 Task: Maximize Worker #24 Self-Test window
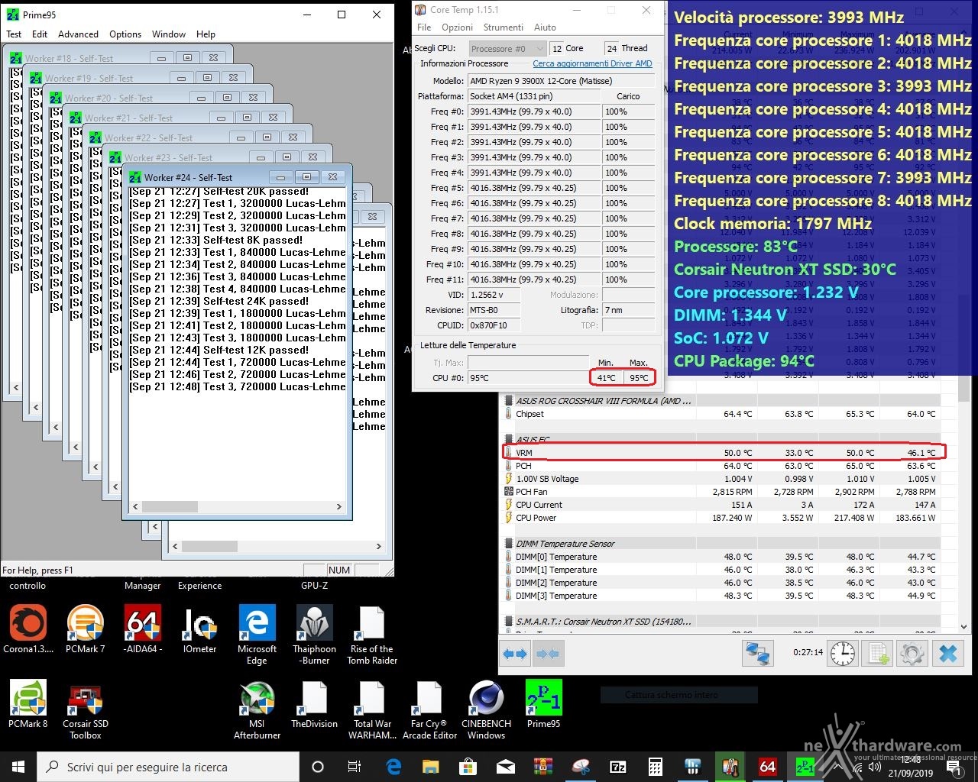pyautogui.click(x=306, y=177)
